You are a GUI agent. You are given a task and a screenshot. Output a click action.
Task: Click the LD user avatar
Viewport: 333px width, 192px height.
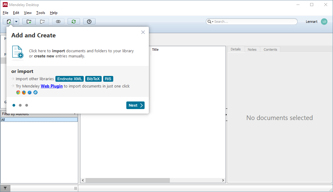(x=324, y=22)
